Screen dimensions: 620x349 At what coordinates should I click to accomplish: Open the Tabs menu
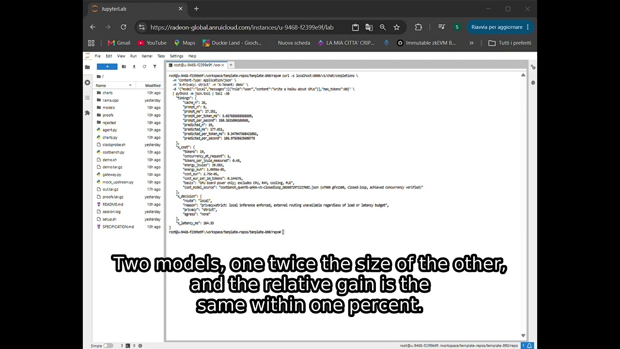(x=161, y=56)
